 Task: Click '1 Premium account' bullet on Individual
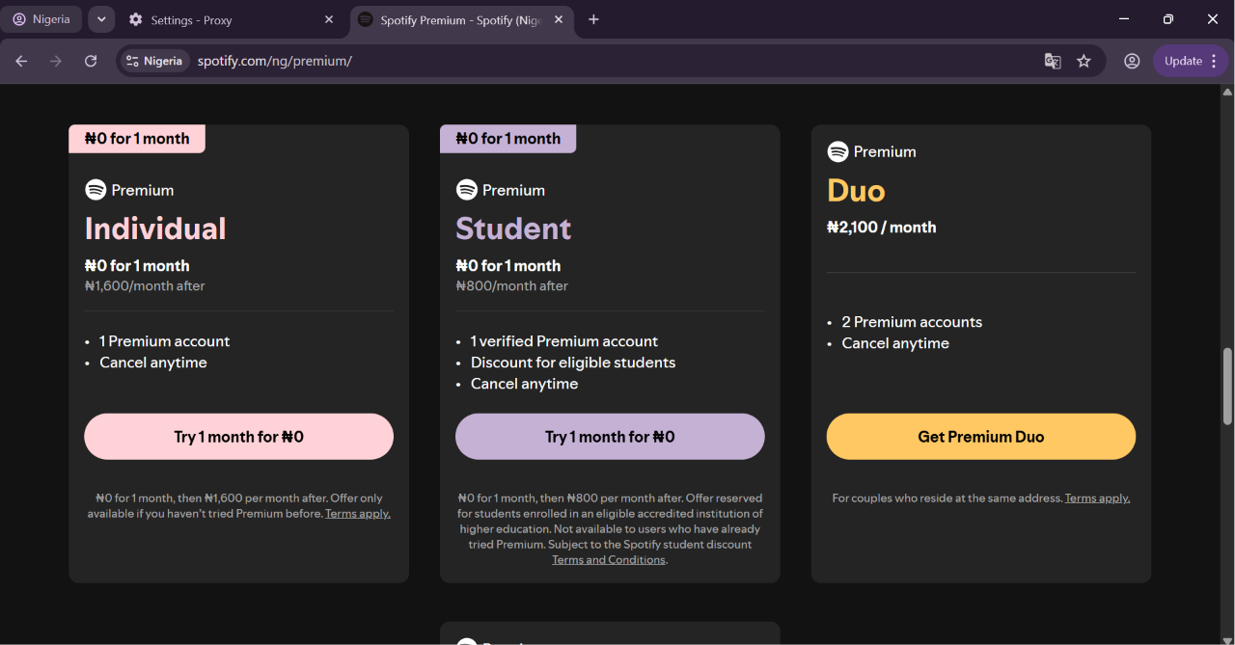click(165, 341)
